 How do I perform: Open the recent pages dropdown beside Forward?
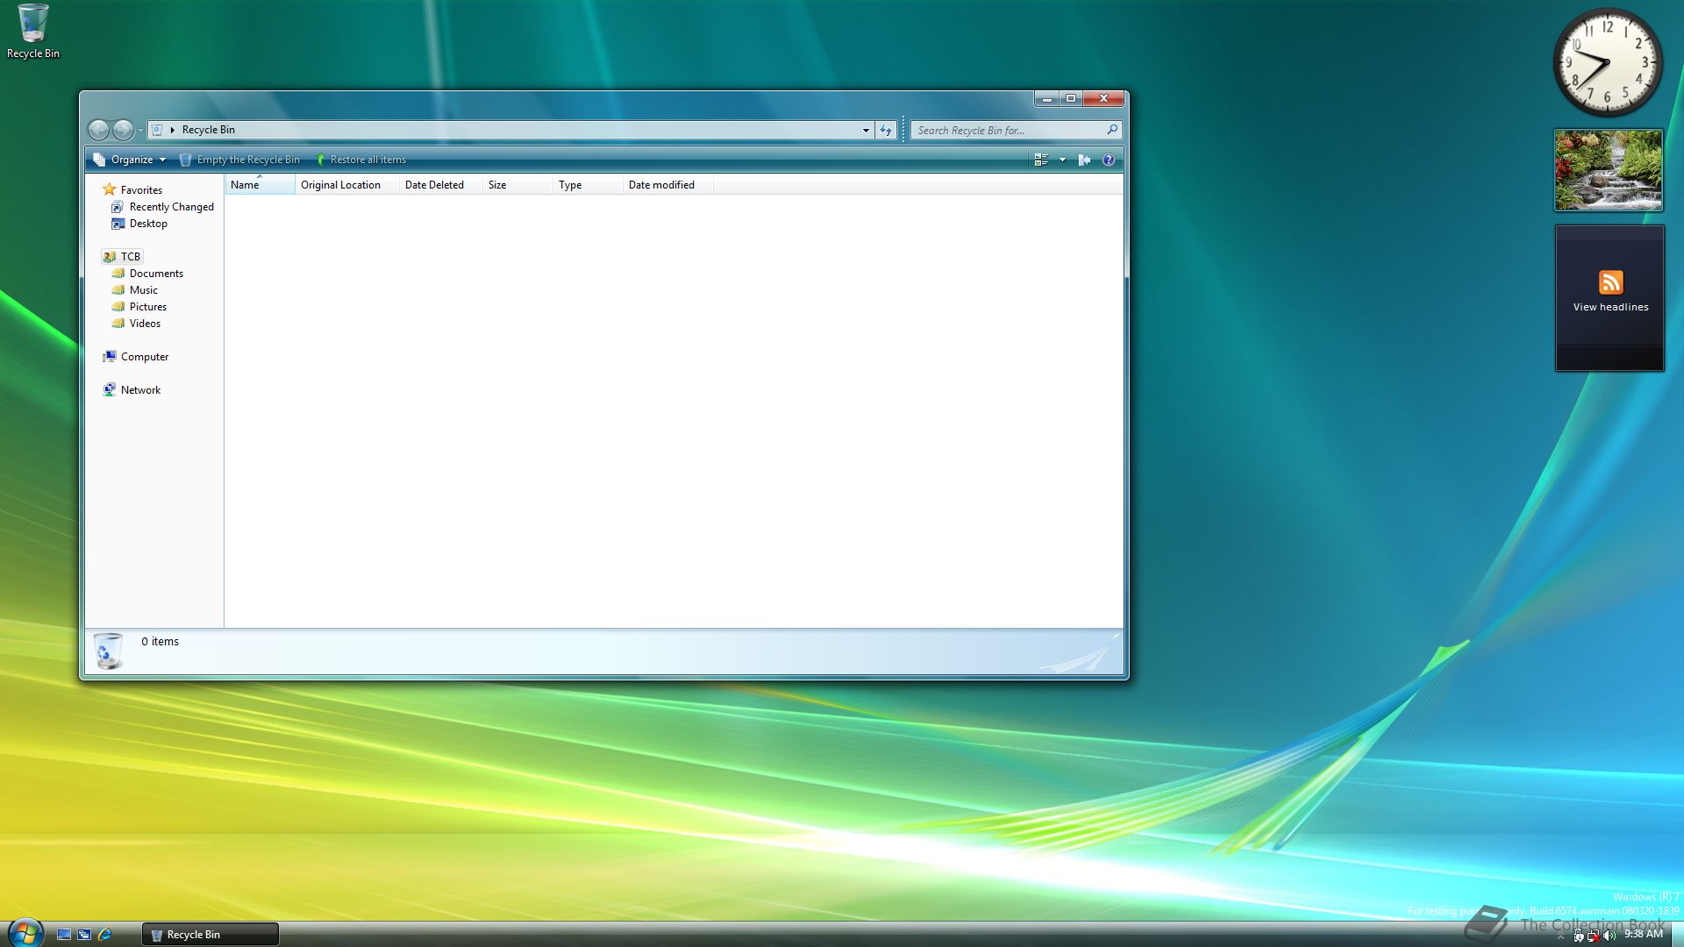[140, 131]
